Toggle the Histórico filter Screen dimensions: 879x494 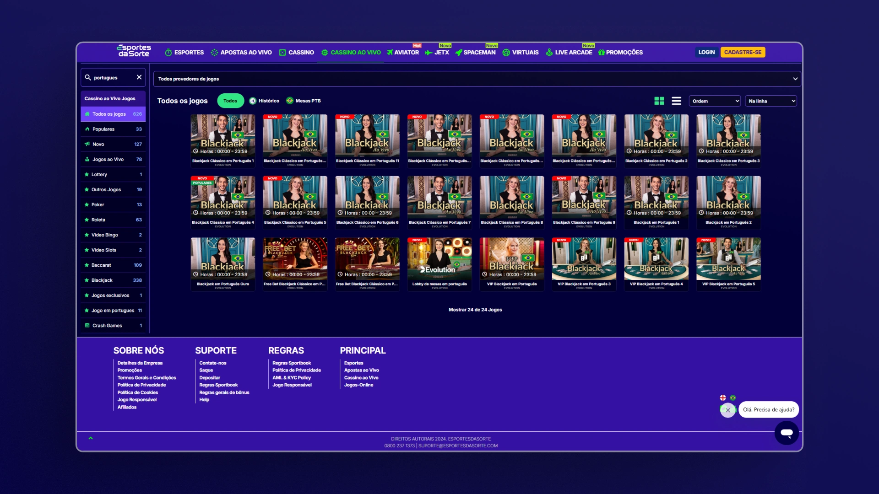click(264, 101)
